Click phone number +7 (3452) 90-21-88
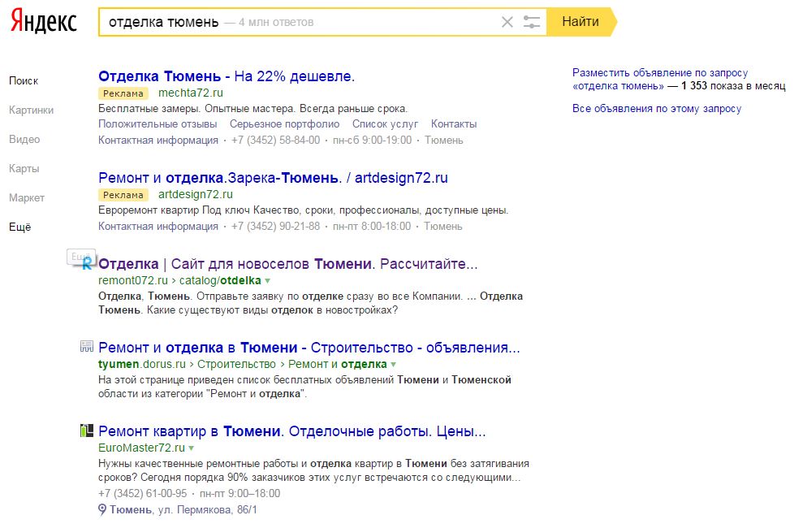 pos(275,226)
